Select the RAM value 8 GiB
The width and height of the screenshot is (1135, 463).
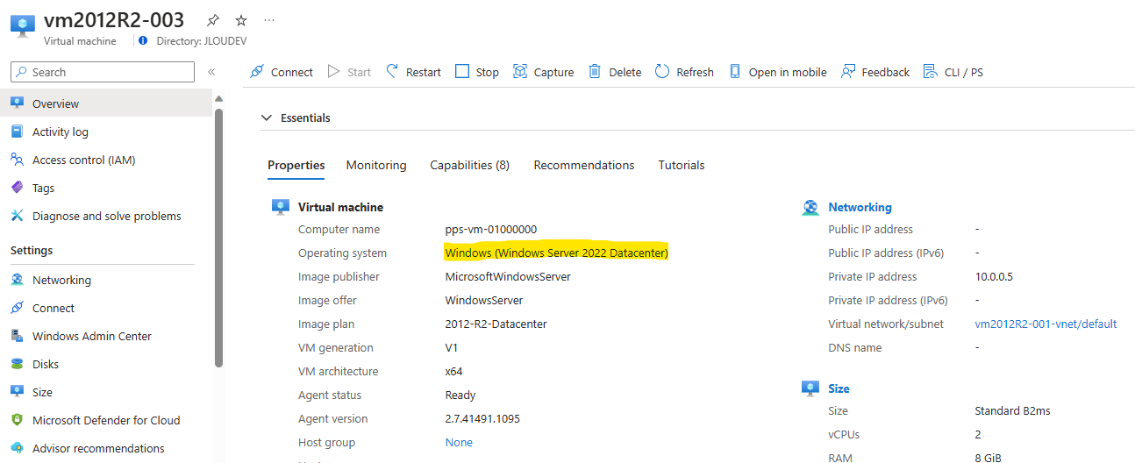(990, 457)
